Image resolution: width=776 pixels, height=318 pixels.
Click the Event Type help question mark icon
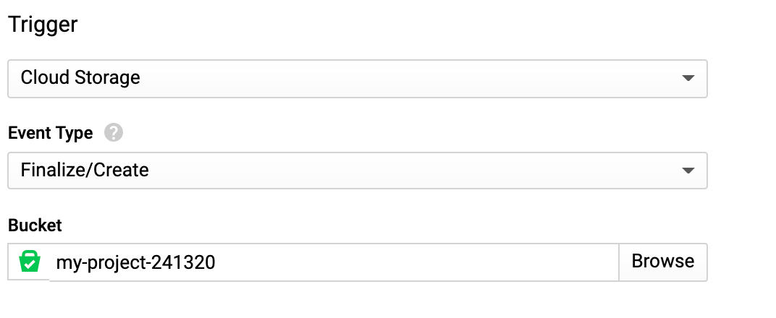point(113,133)
